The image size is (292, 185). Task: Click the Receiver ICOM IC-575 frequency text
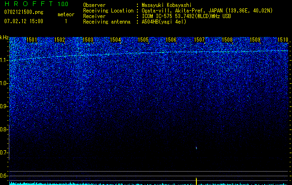pyautogui.click(x=186, y=16)
